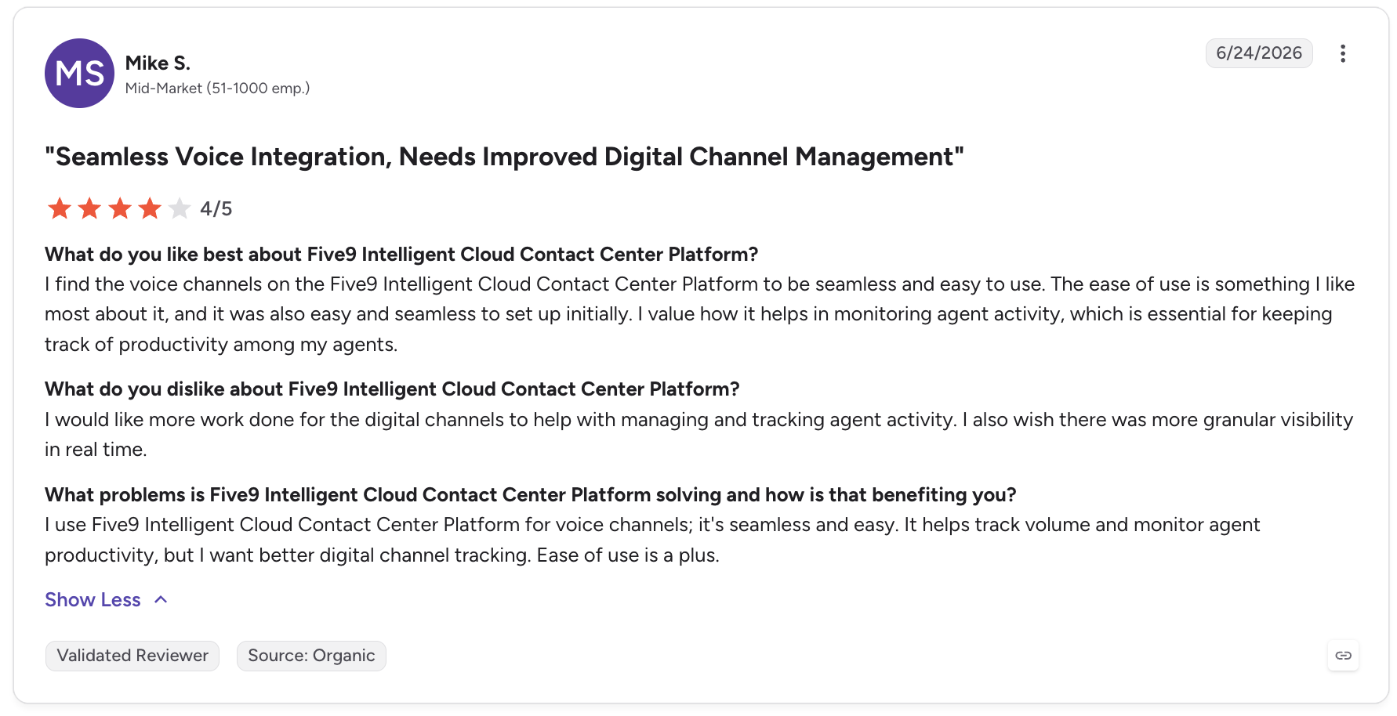Click the 'dislike about Five9' question heading
Viewport: 1397px width, 716px height.
tap(392, 389)
